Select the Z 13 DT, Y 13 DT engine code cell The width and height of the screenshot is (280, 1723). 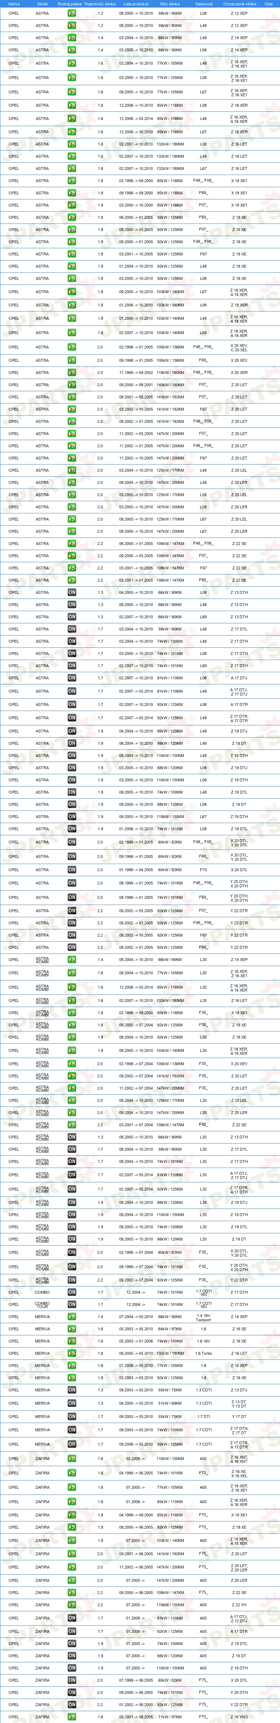point(239,1403)
